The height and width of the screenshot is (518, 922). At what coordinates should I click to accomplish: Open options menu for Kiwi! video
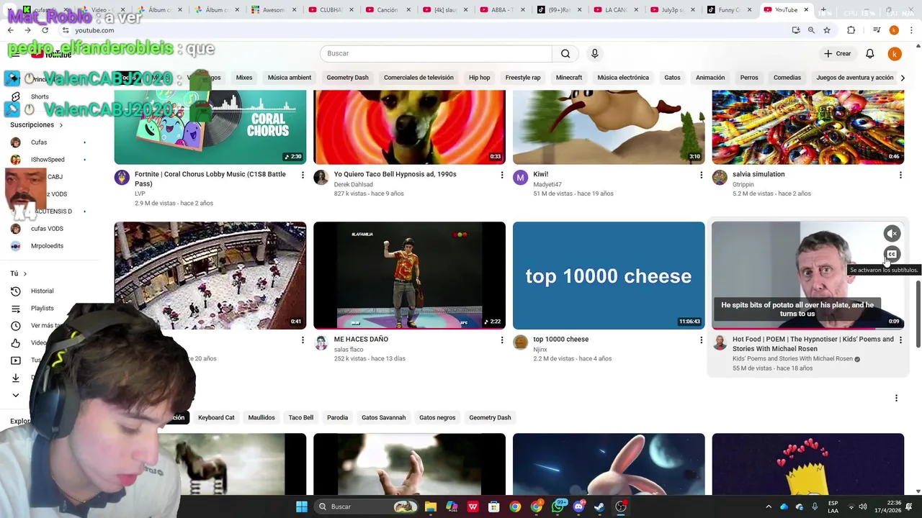click(701, 175)
